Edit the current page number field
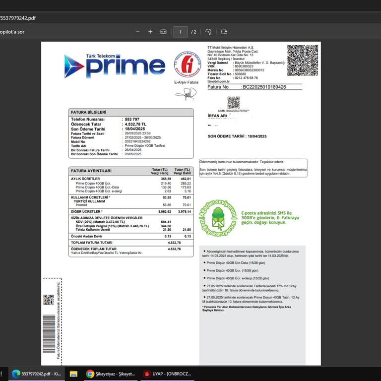 (180, 32)
